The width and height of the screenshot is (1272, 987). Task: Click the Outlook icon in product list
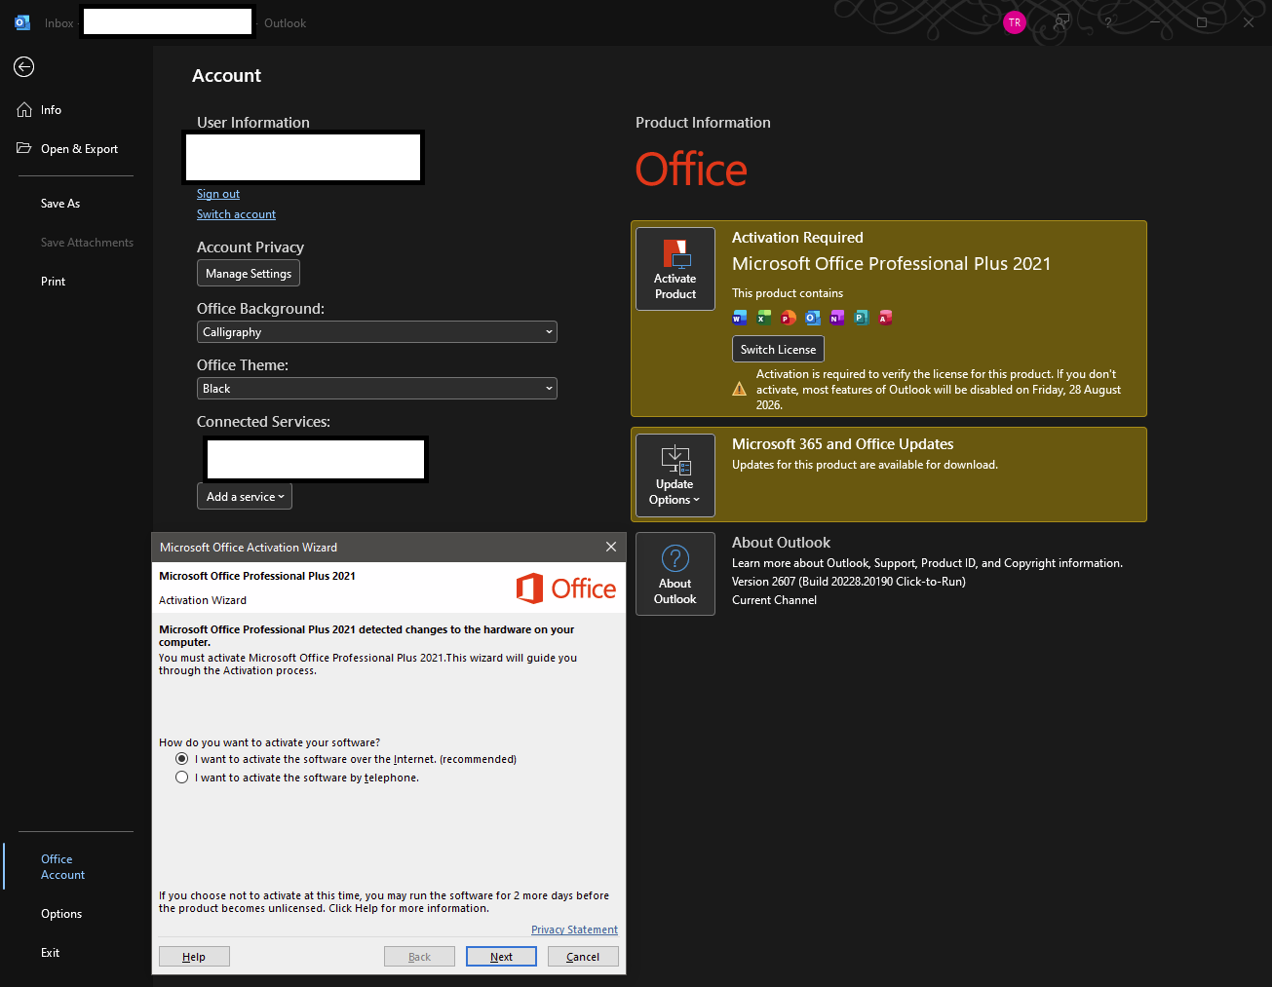pyautogui.click(x=813, y=317)
